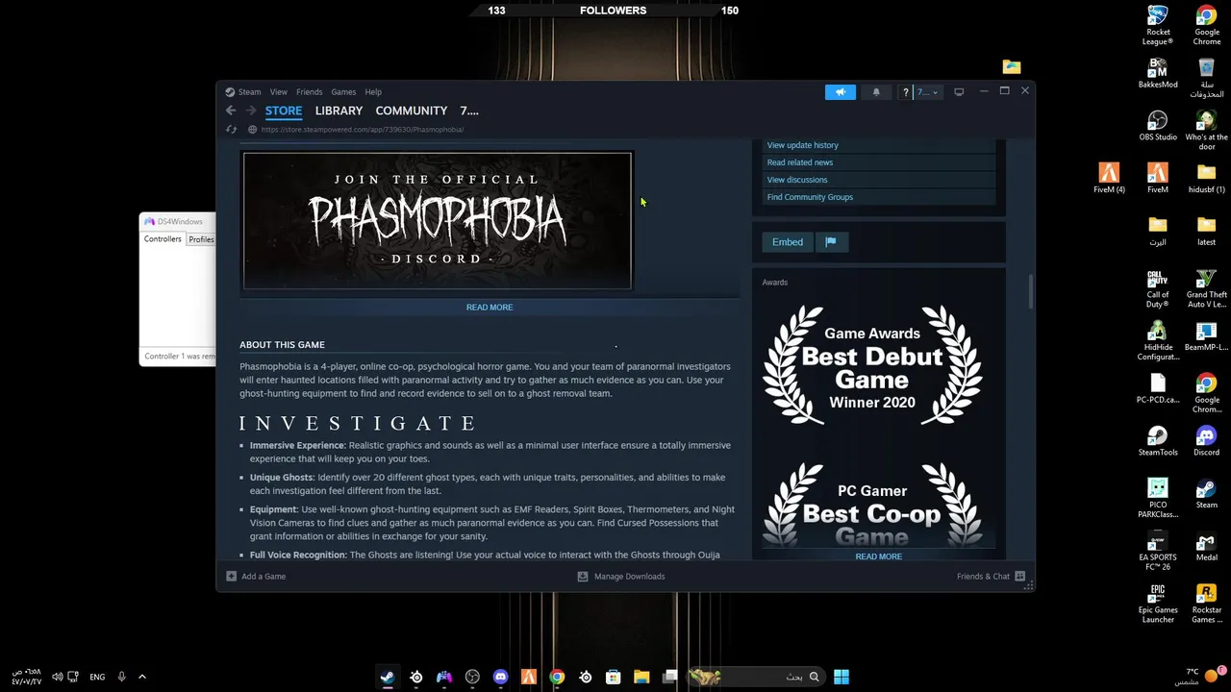Image resolution: width=1231 pixels, height=692 pixels.
Task: Click the ABOUT THIS GAME heading
Action: (x=282, y=345)
